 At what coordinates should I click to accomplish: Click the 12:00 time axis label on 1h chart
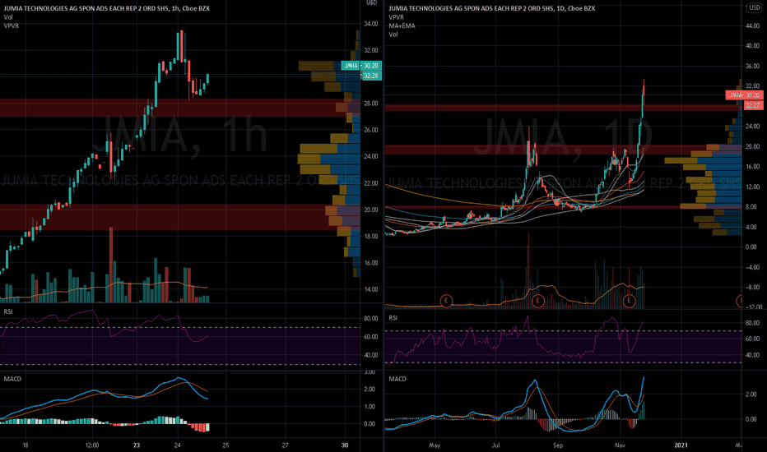point(92,445)
